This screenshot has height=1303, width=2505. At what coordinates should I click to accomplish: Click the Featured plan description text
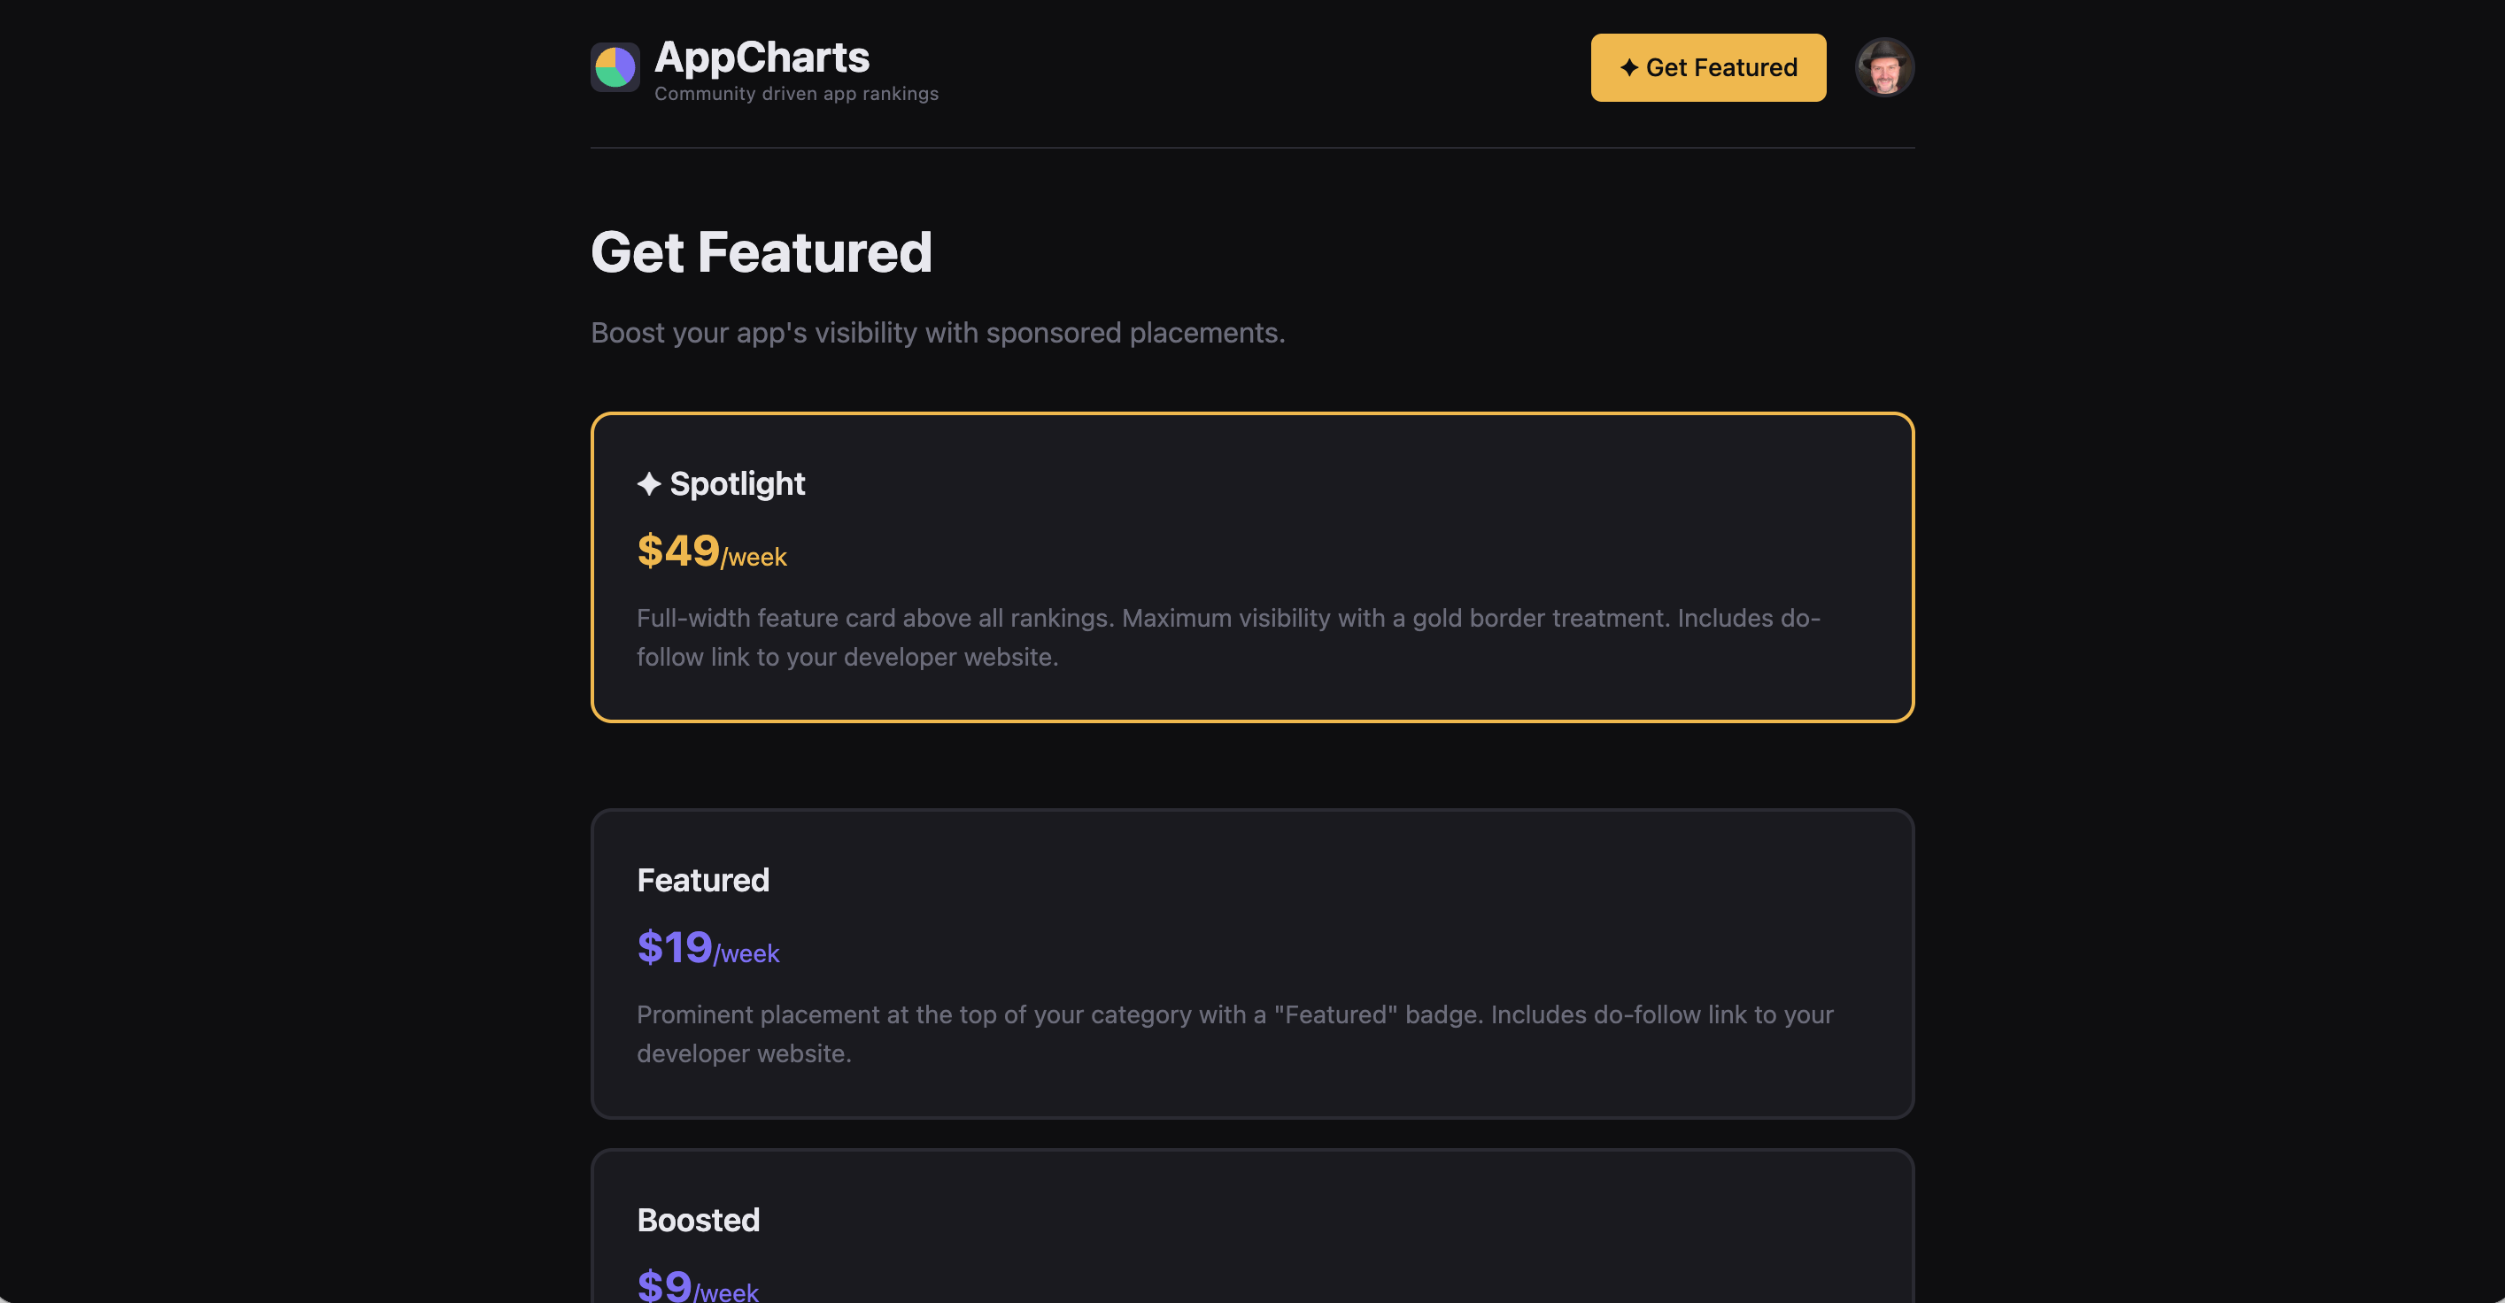click(1234, 1034)
